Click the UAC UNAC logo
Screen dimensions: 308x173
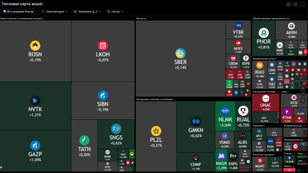(266, 98)
